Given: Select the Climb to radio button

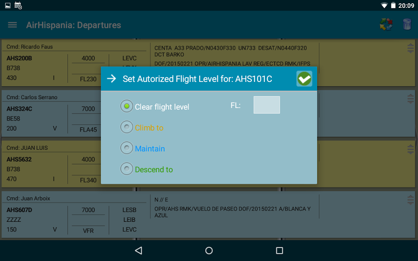Looking at the screenshot, I should pos(126,127).
